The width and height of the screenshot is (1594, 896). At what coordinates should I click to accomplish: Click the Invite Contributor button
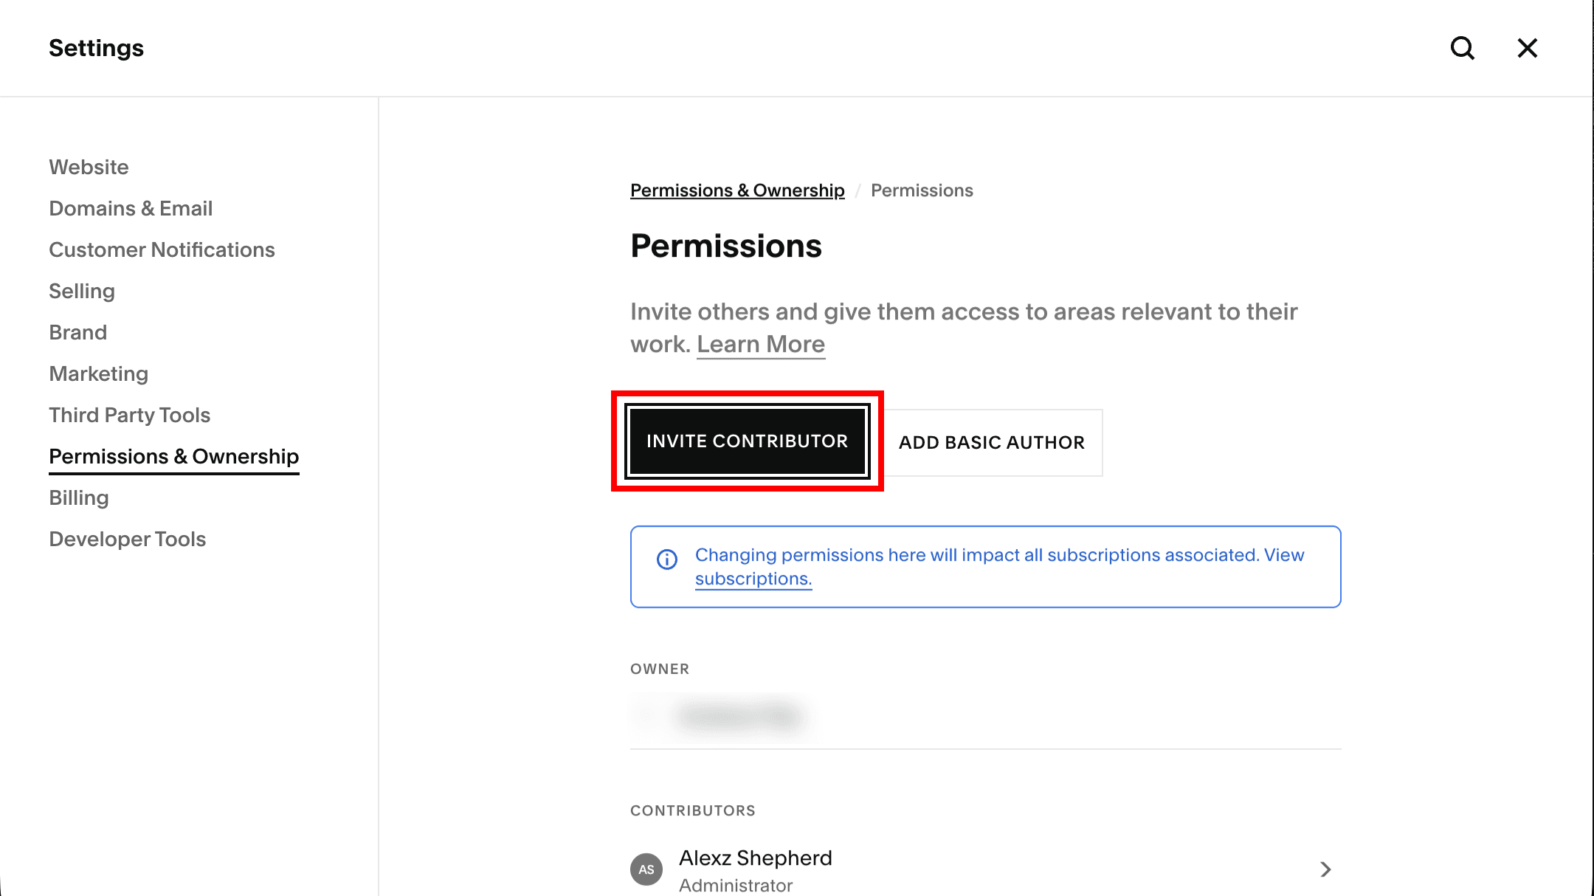tap(747, 441)
